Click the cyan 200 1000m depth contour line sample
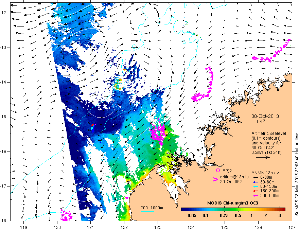 point(147,211)
